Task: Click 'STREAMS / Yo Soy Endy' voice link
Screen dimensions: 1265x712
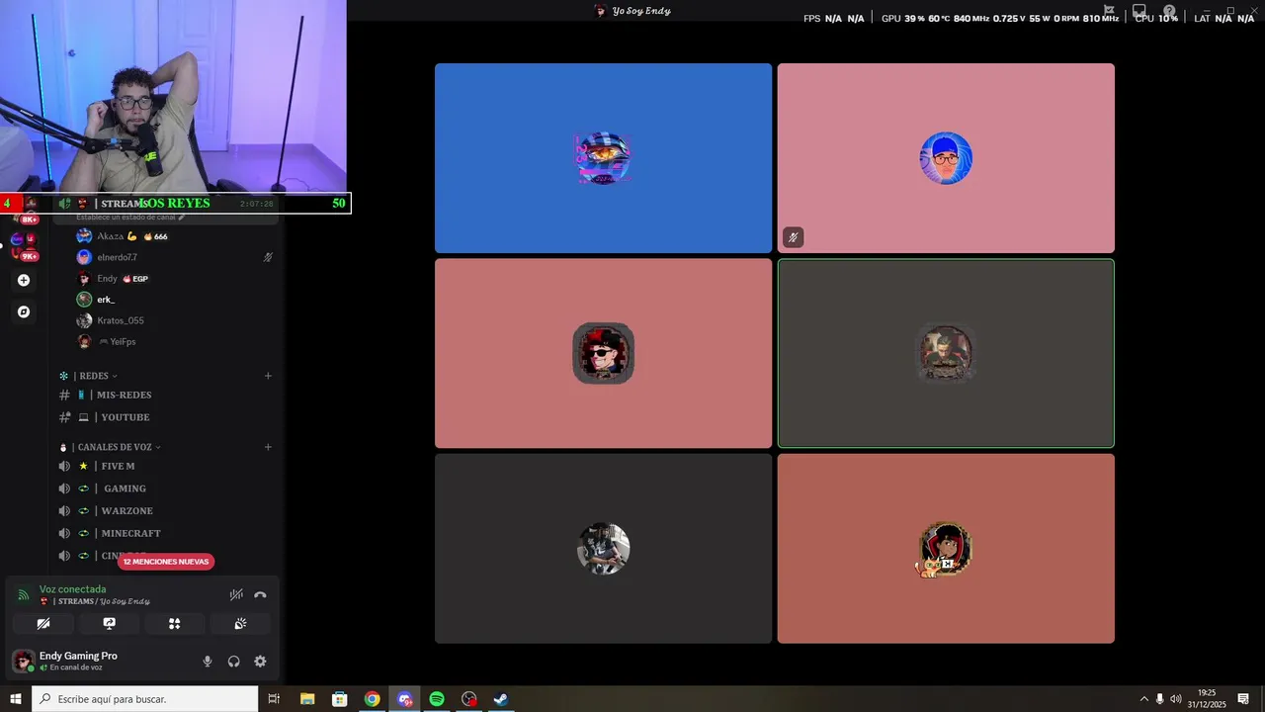Action: tap(95, 601)
